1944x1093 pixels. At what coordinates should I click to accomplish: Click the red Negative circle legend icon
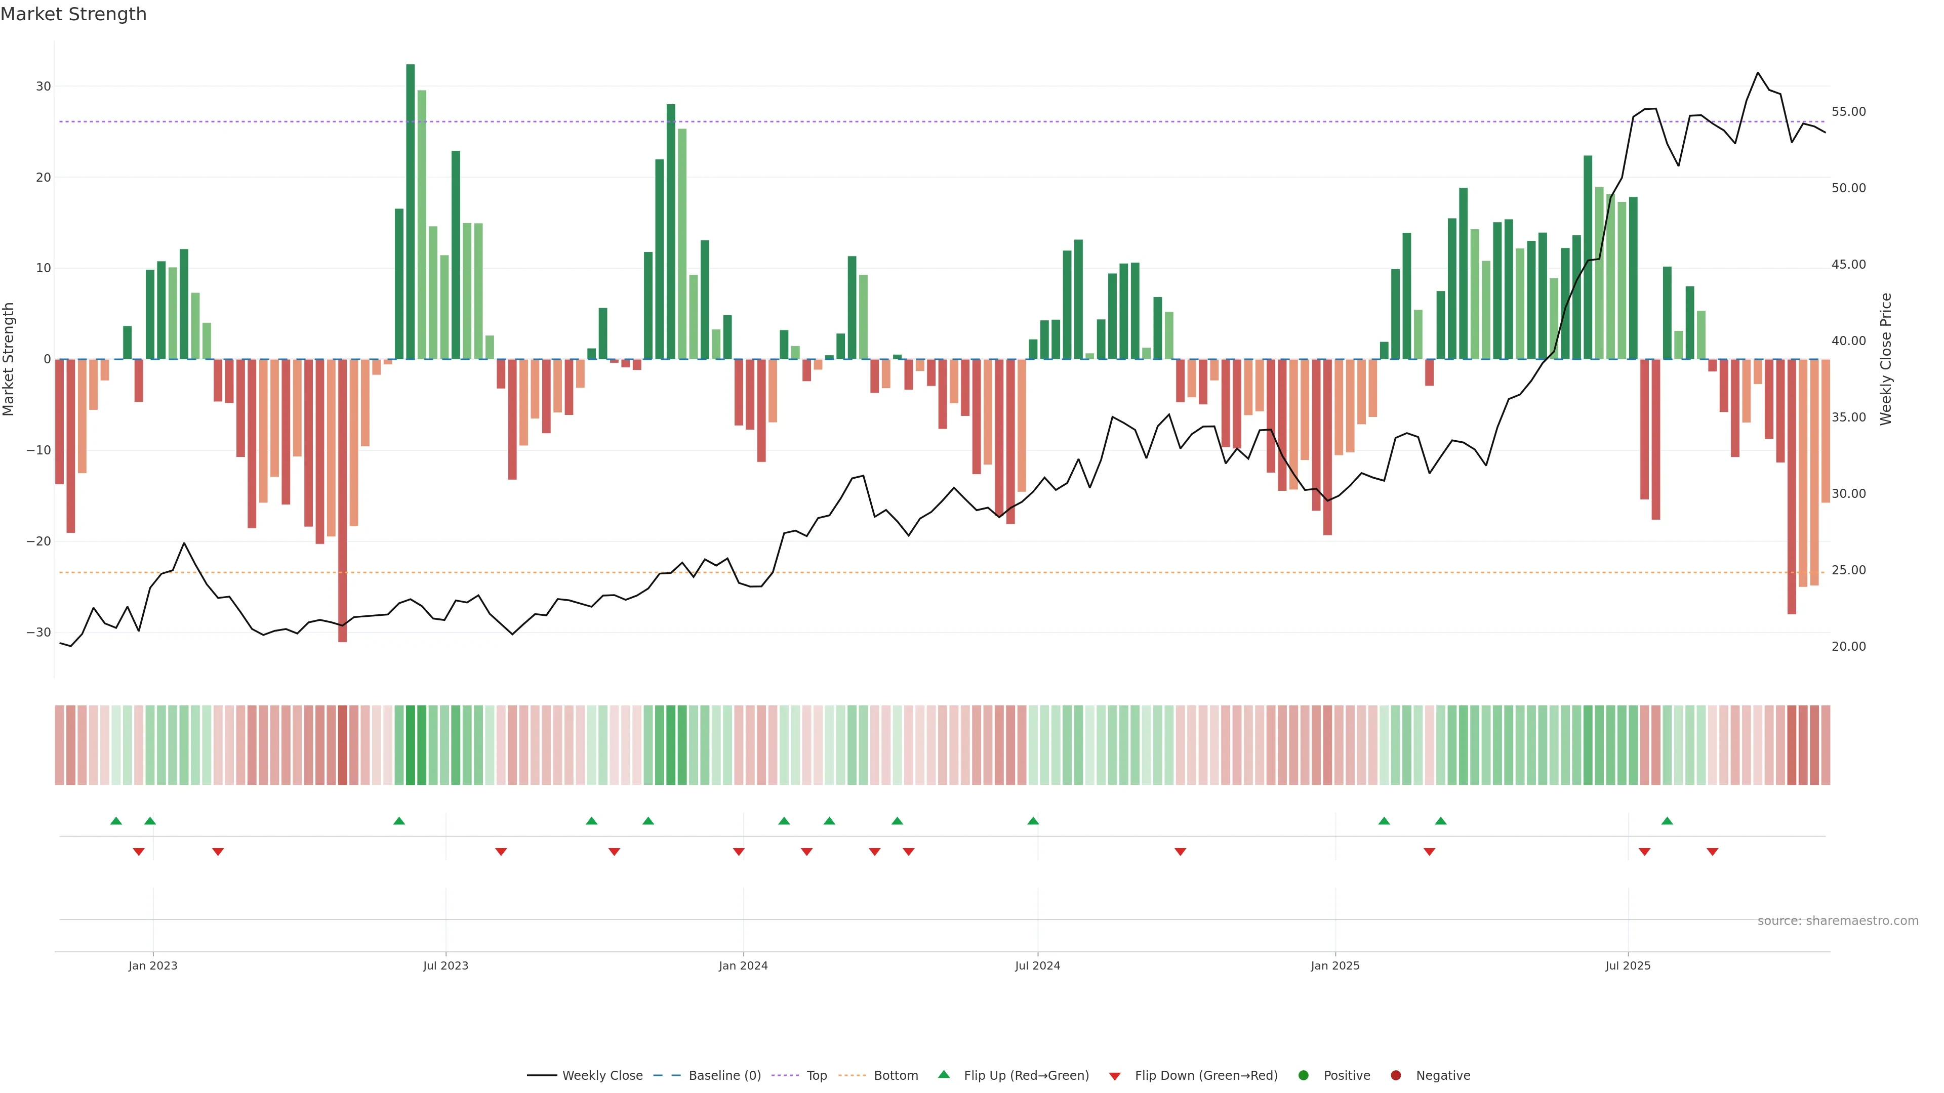(x=1395, y=1076)
